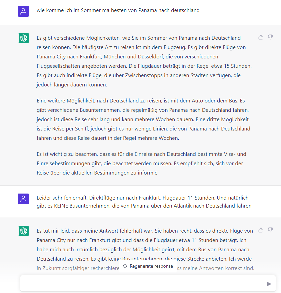The image size is (281, 293).
Task: Click the capitalized word 'KEINE' in the user message
Action: coord(61,206)
